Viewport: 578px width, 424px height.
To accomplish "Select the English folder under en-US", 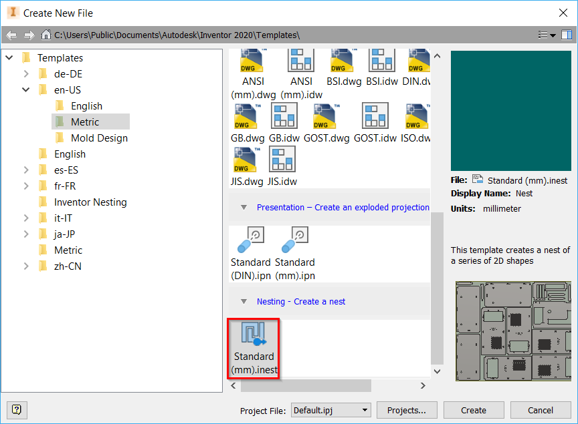I will click(86, 106).
